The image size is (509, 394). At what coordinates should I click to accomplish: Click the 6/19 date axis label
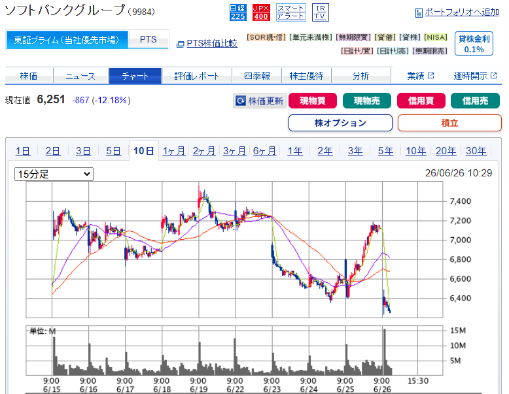tap(198, 389)
